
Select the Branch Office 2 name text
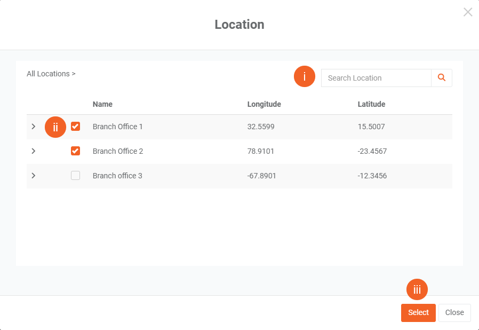pos(118,151)
